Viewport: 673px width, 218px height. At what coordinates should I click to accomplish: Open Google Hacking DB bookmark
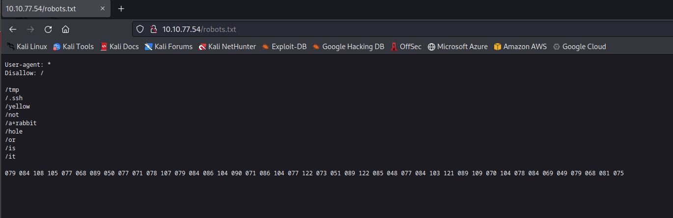tap(348, 47)
